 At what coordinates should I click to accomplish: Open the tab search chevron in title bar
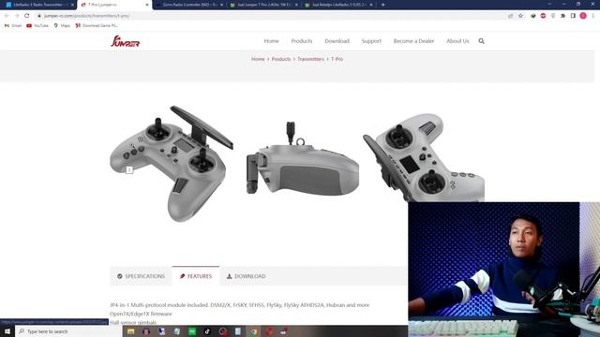549,4
